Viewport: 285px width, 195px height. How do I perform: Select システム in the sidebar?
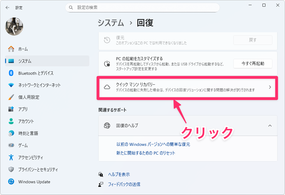point(47,61)
